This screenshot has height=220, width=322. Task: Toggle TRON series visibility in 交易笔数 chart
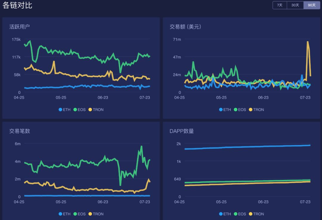coord(91,214)
